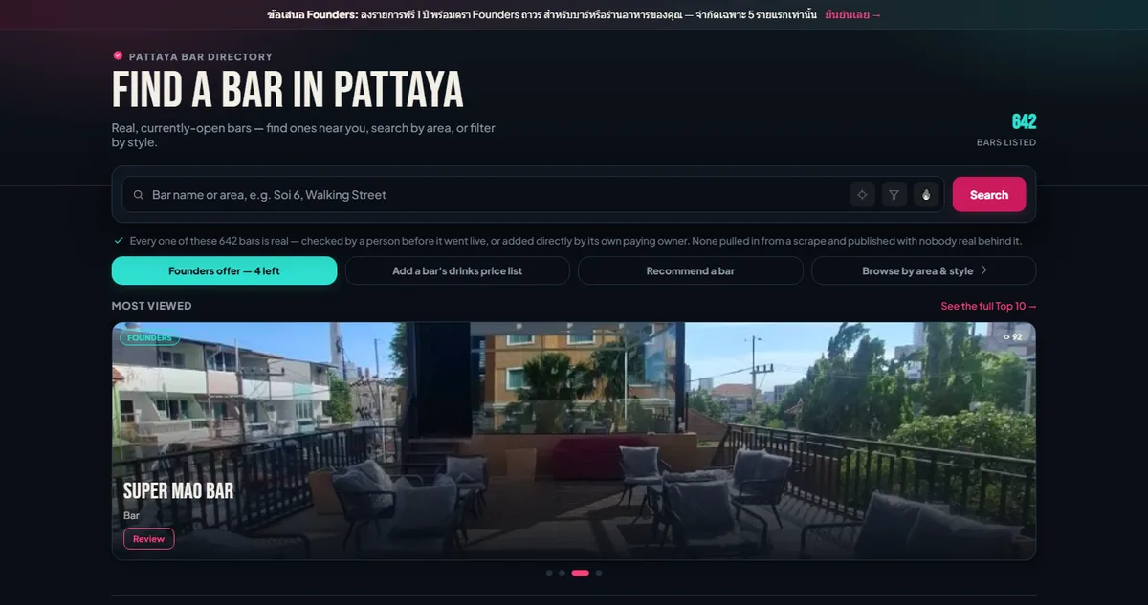Open the filter funnel icon in search bar
1148x605 pixels.
pyautogui.click(x=894, y=194)
